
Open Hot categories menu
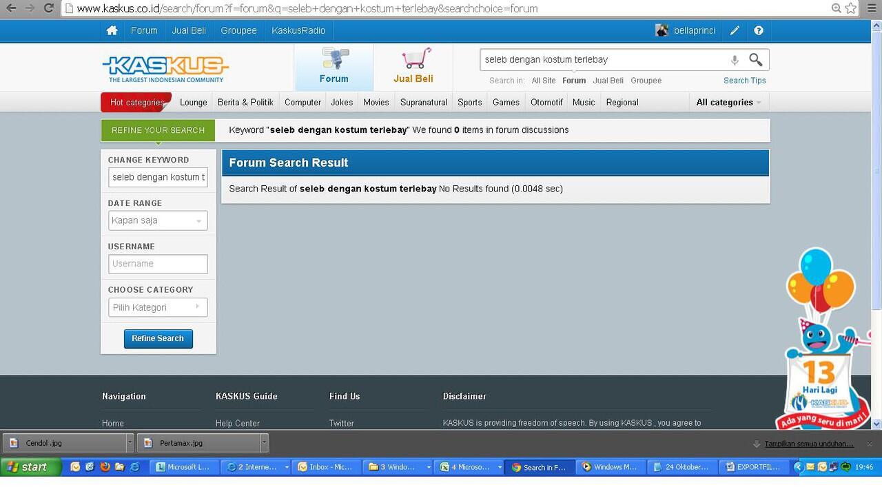[136, 102]
